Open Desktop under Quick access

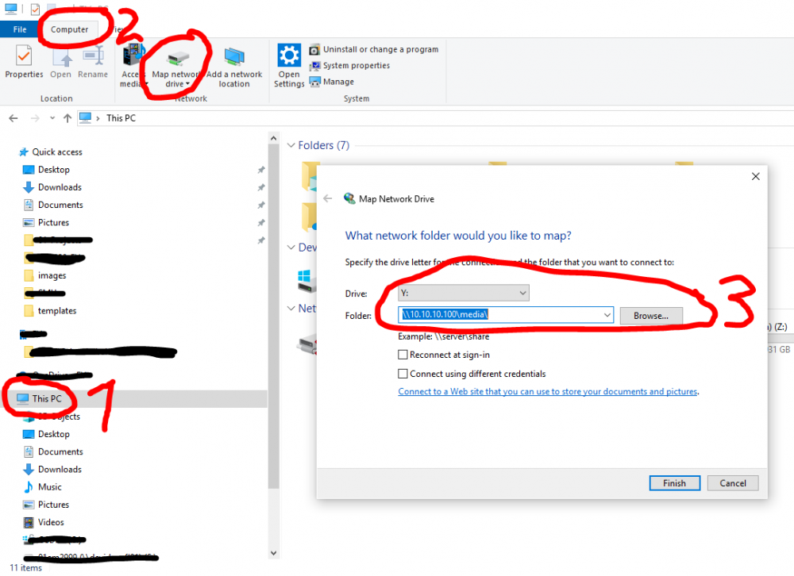point(47,170)
